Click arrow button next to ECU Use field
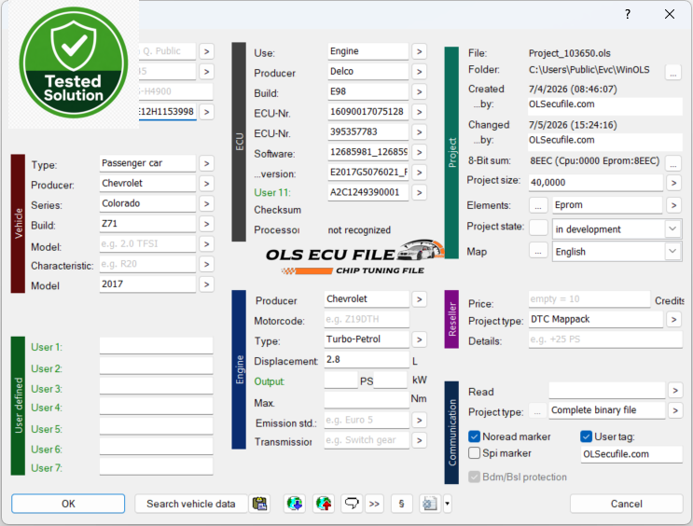Image resolution: width=693 pixels, height=526 pixels. (420, 51)
